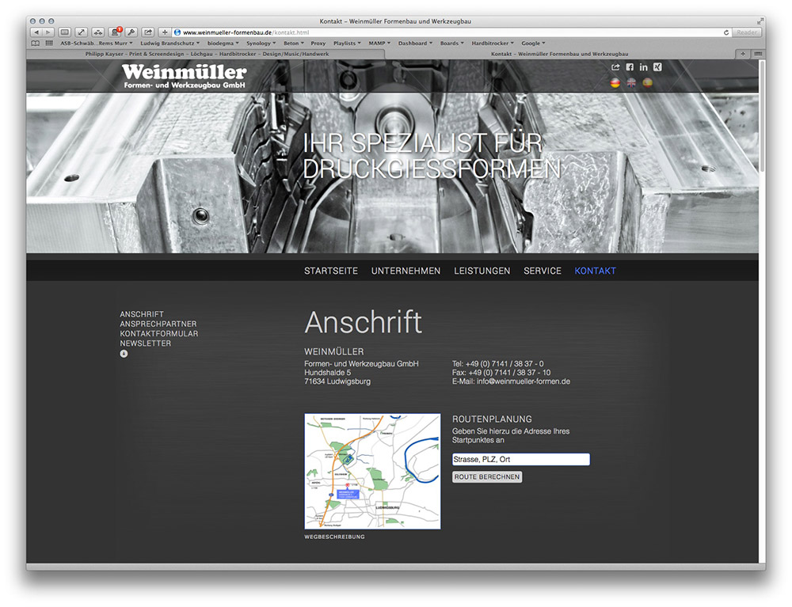The image size is (792, 607).
Task: Open the Proxy bookmark
Action: point(318,44)
